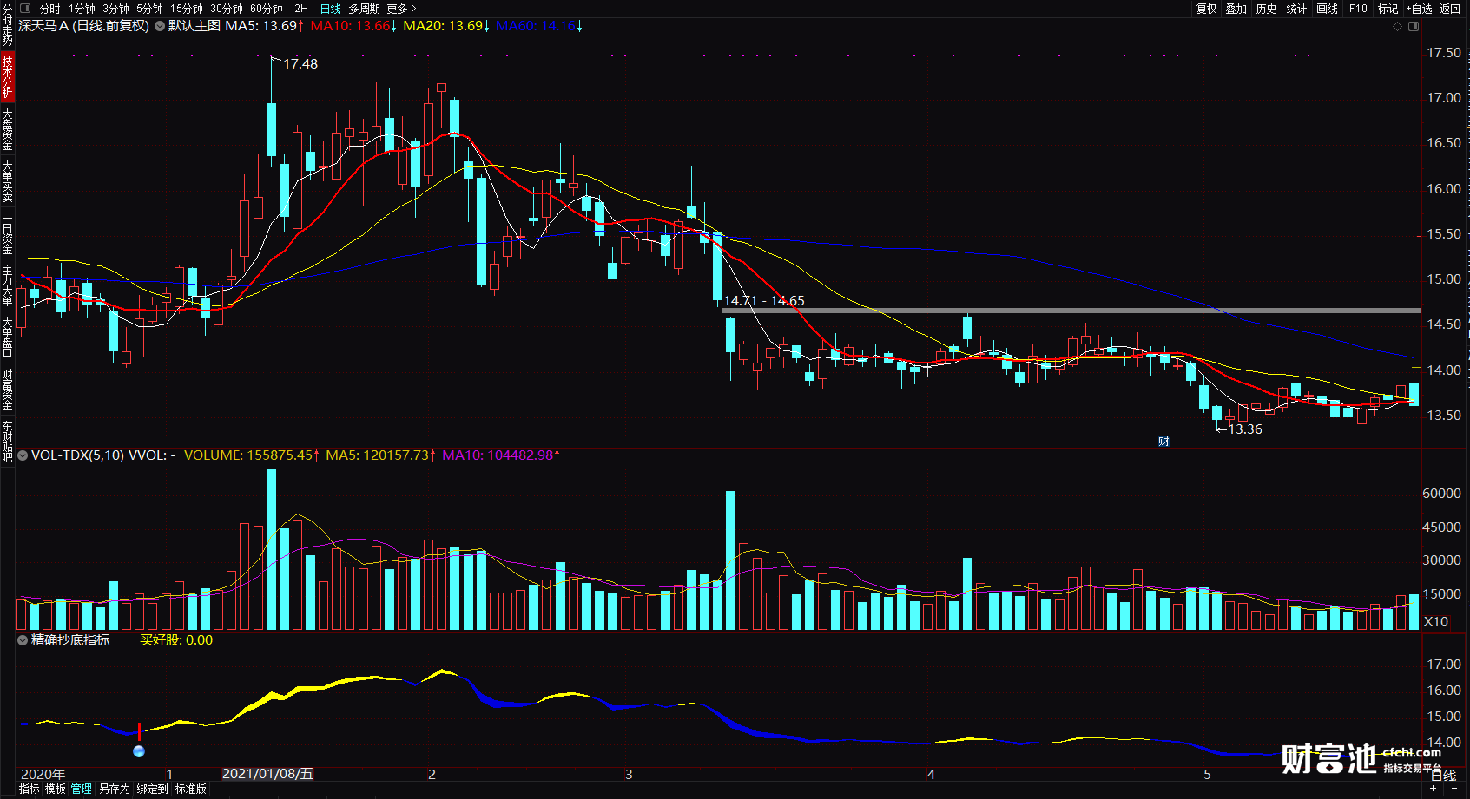Activate 画线 drawing tools
Image resolution: width=1470 pixels, height=799 pixels.
pyautogui.click(x=1327, y=9)
